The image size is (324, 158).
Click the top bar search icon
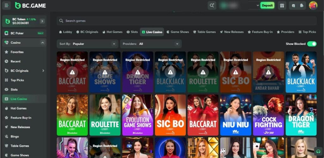coord(212,5)
